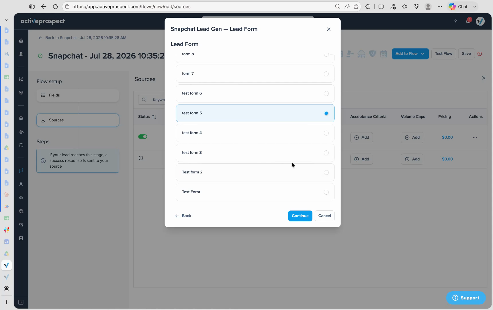Click the plus icon at browser sidebar bottom
This screenshot has width=493, height=310.
click(6, 302)
